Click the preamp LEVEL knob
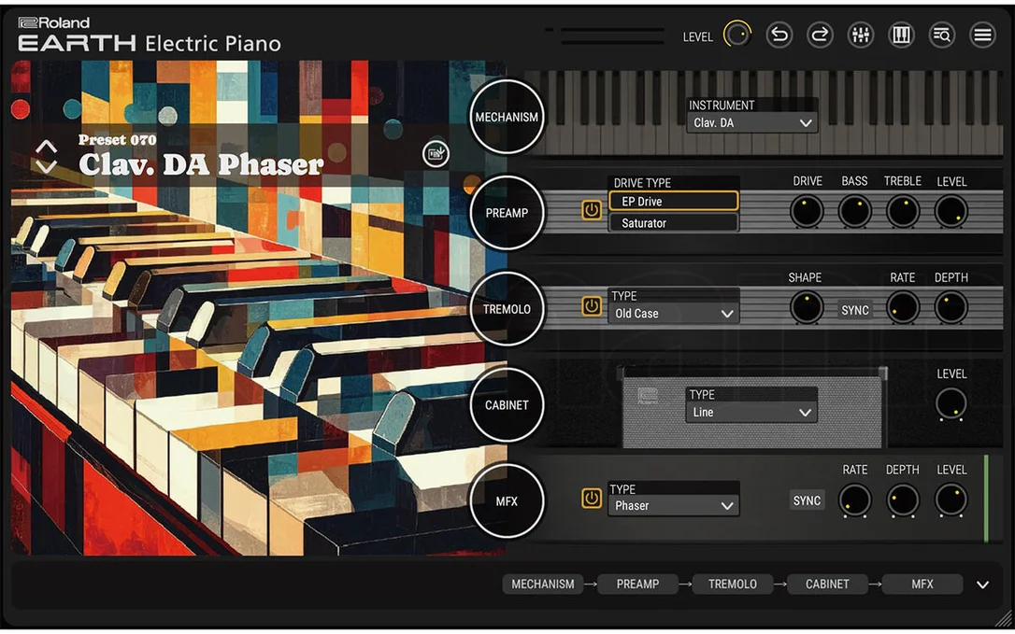Viewport: 1015px width, 634px height. (x=951, y=212)
